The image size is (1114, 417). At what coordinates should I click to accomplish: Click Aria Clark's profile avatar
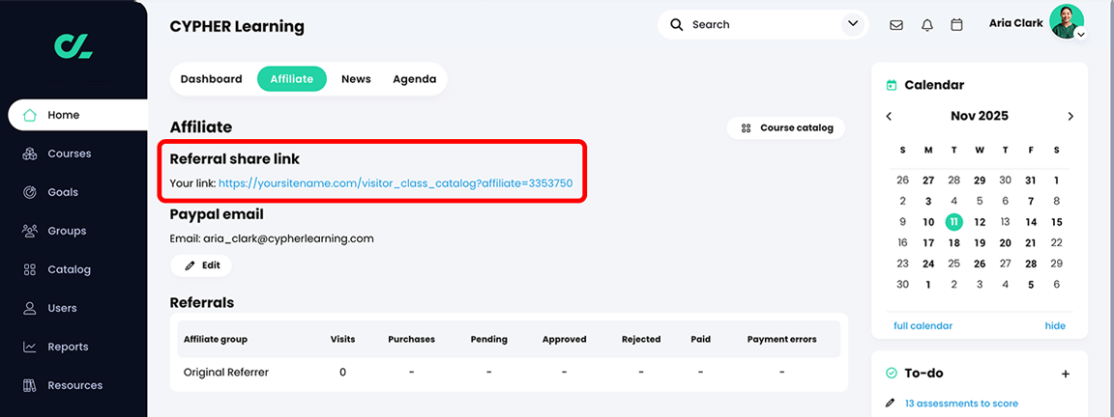(1067, 21)
